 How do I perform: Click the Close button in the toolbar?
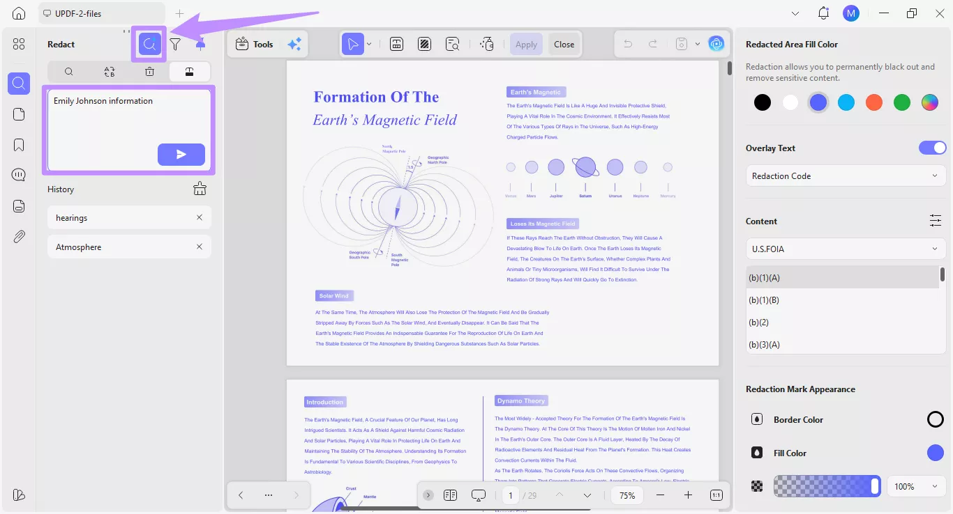click(564, 44)
